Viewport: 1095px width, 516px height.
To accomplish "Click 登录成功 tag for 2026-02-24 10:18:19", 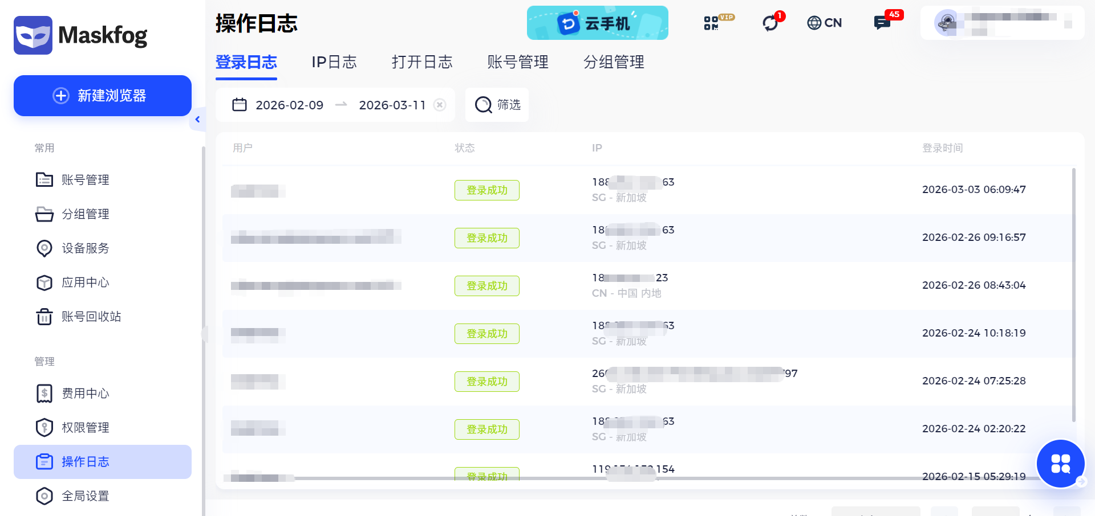I will (x=487, y=334).
